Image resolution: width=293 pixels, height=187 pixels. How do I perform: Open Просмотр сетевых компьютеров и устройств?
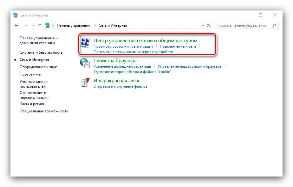pyautogui.click(x=133, y=52)
